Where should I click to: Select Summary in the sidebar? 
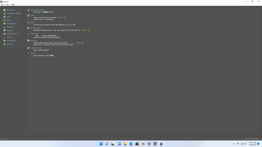11,10
